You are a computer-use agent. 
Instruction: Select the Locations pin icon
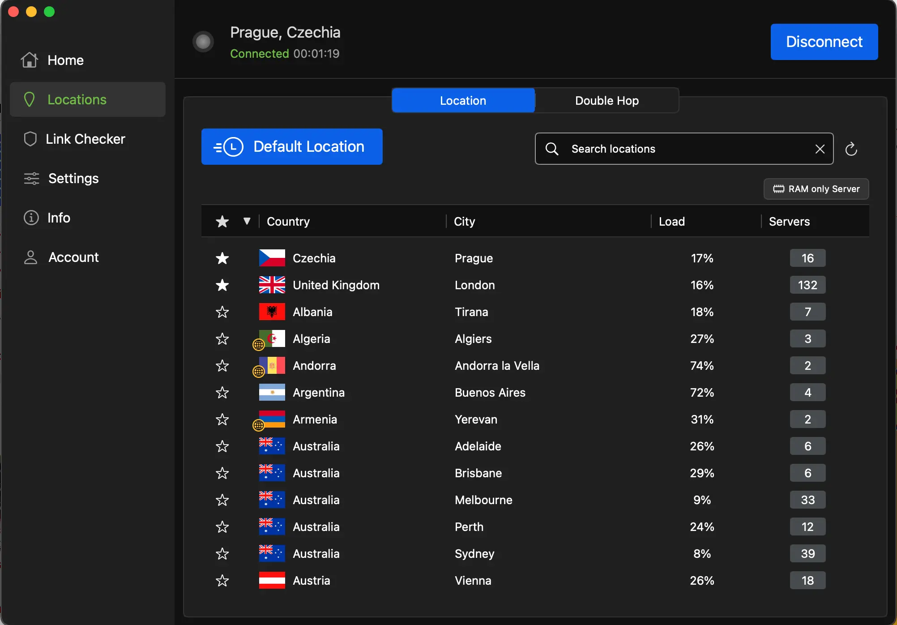pyautogui.click(x=30, y=99)
